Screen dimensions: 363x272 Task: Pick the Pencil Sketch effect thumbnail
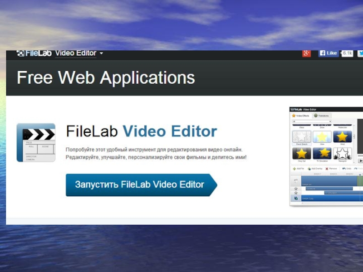(x=302, y=137)
